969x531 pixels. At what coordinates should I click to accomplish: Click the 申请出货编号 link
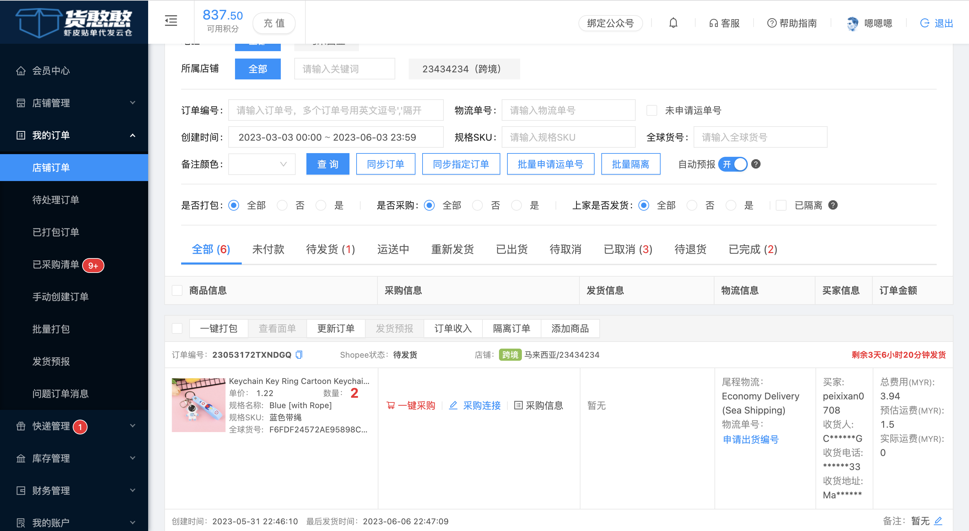click(x=750, y=439)
